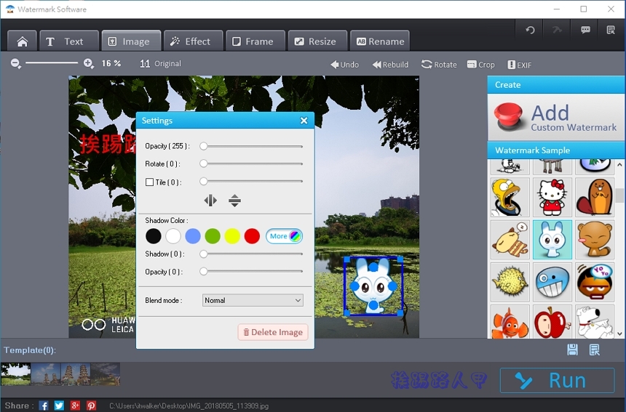The image size is (626, 412).
Task: Switch to the Effect tab
Action: tap(191, 41)
